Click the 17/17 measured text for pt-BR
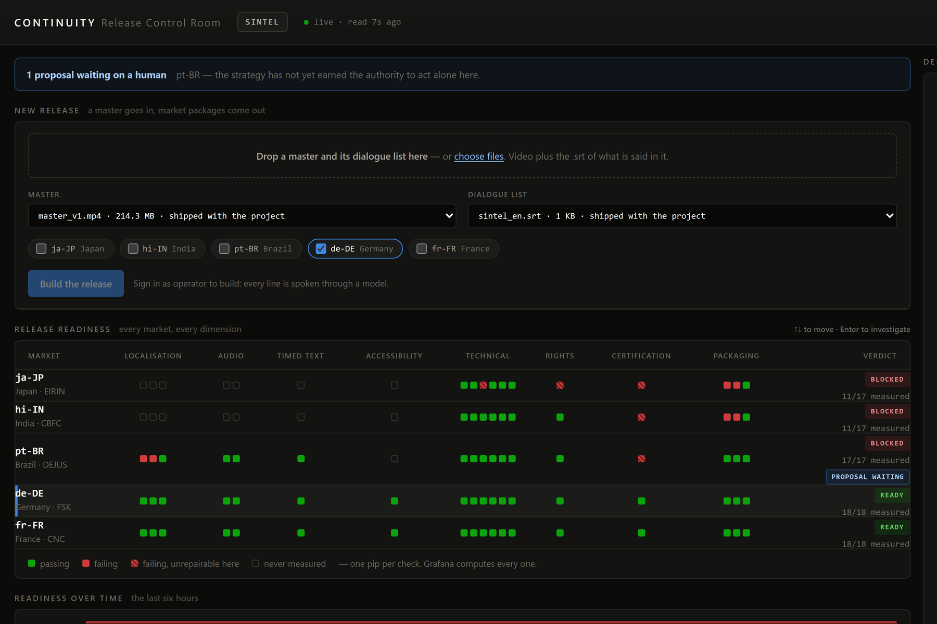 coord(876,460)
